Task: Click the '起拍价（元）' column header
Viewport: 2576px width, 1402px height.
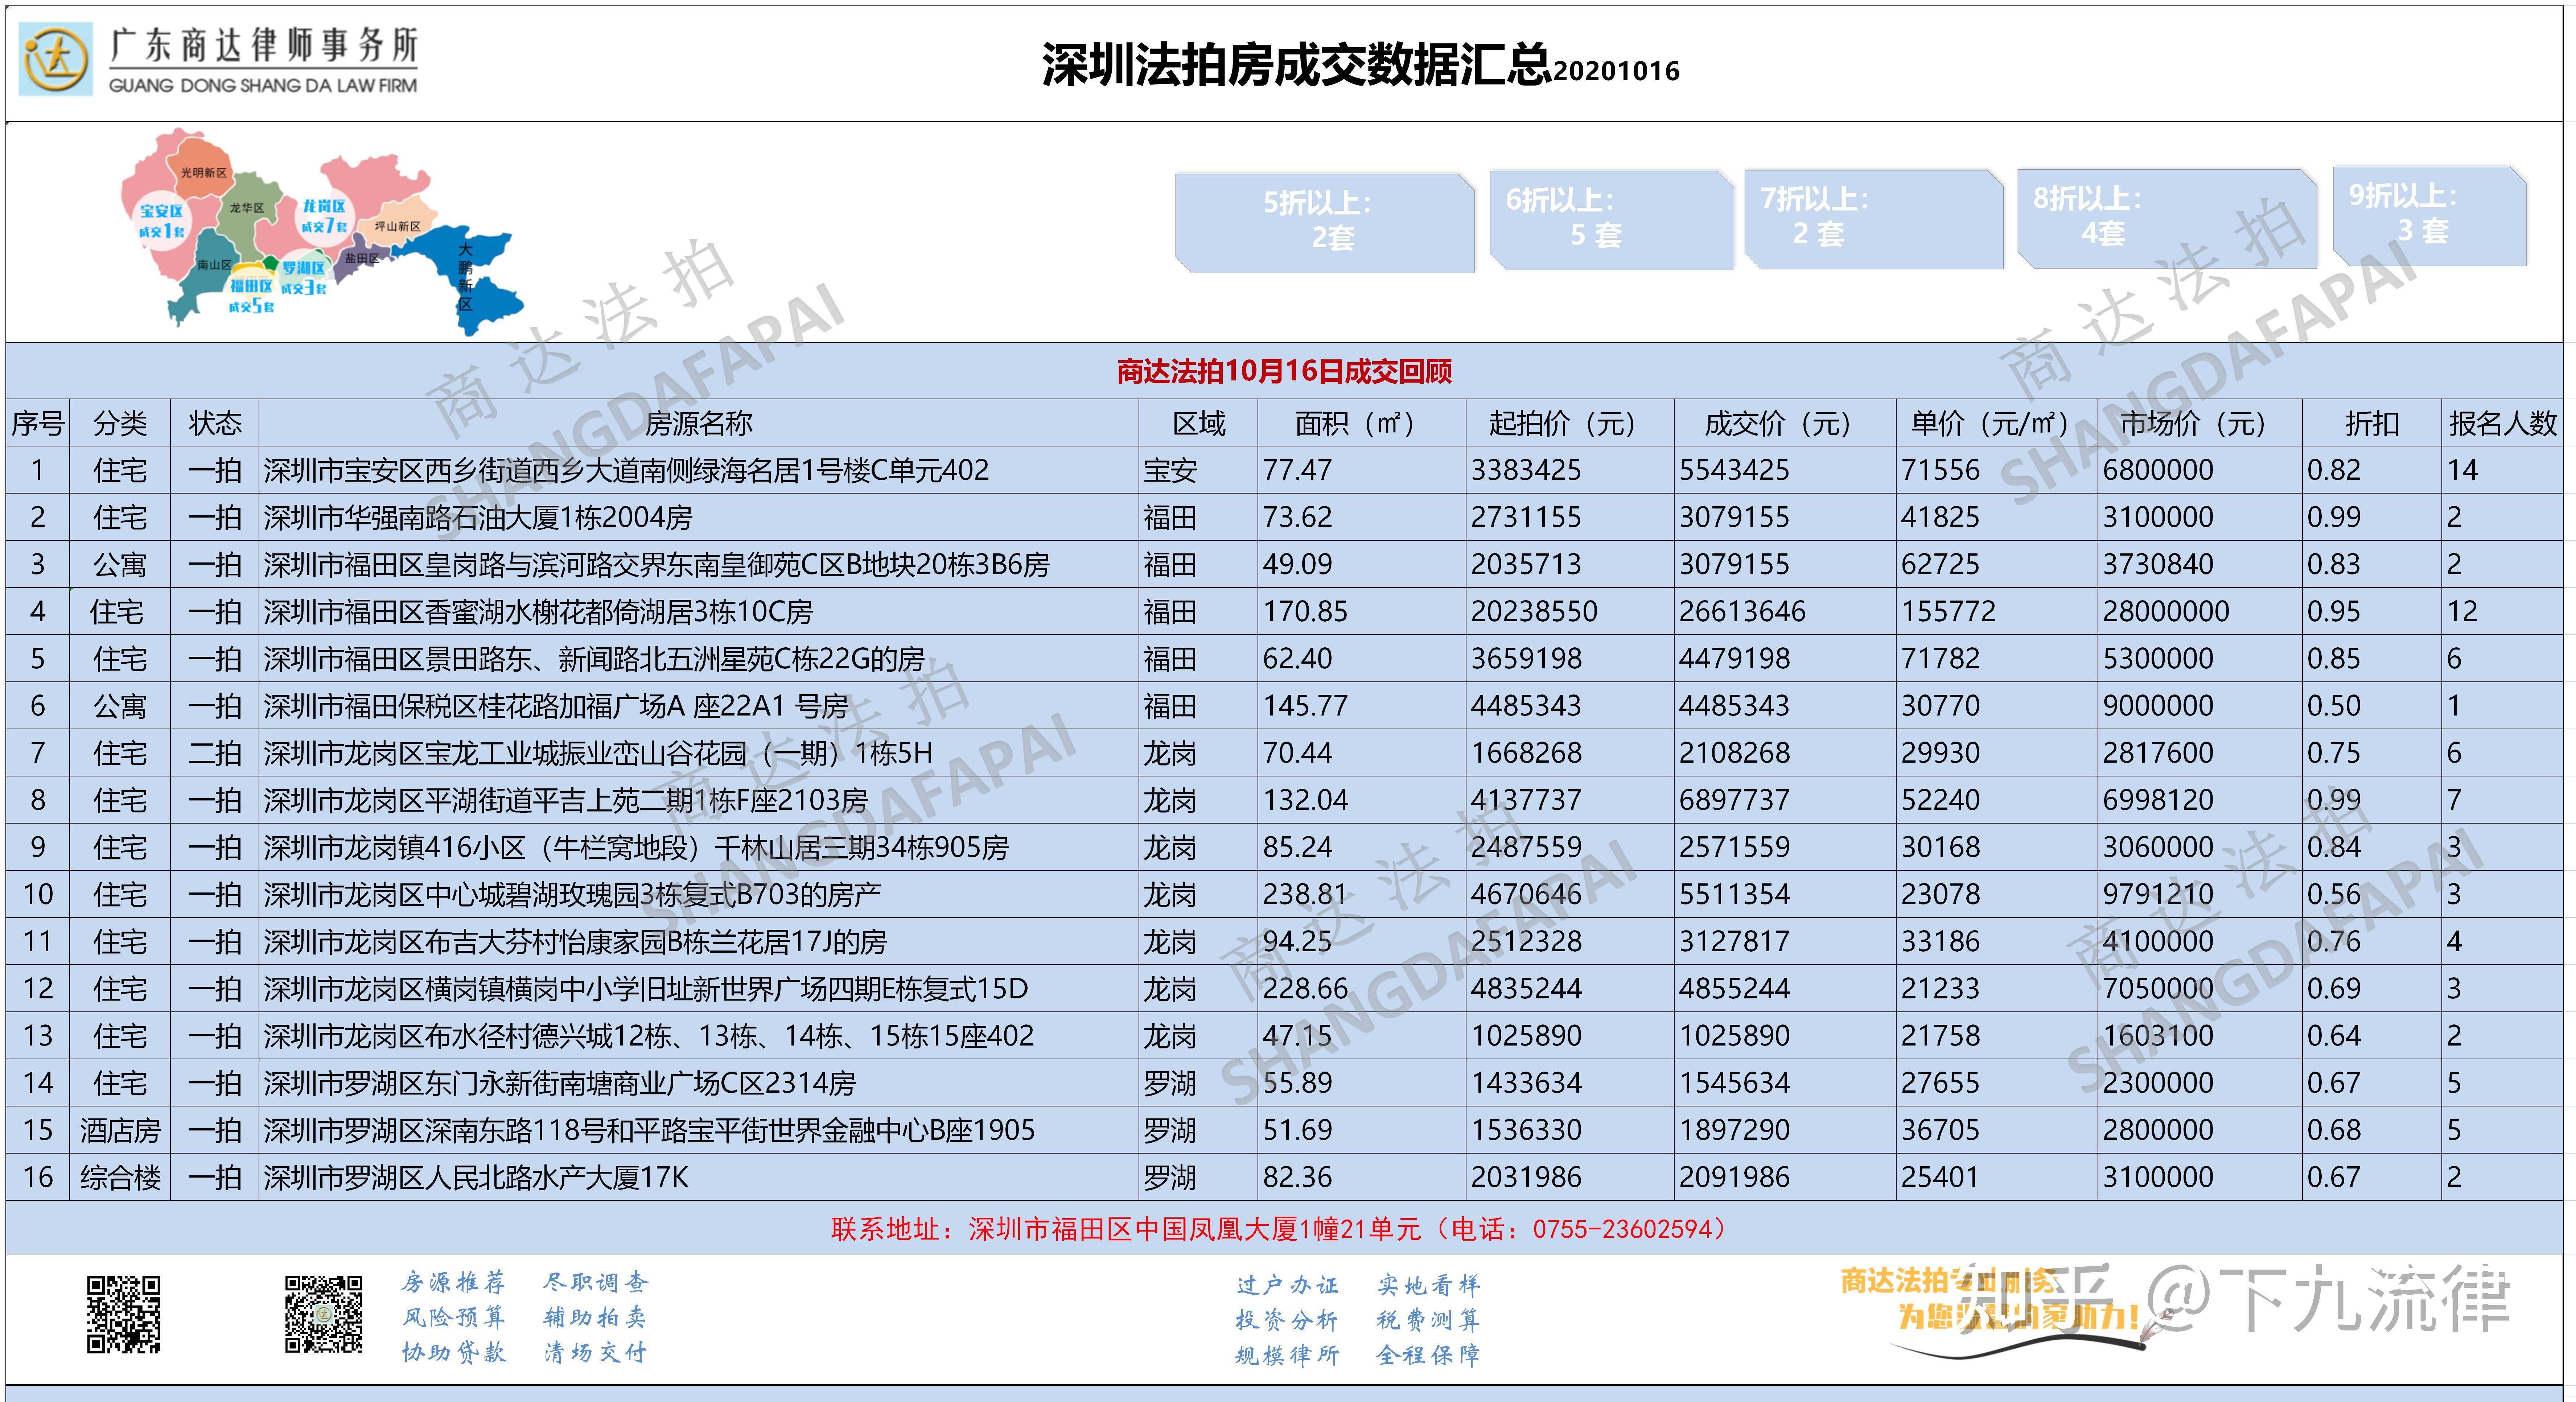Action: click(x=1569, y=423)
